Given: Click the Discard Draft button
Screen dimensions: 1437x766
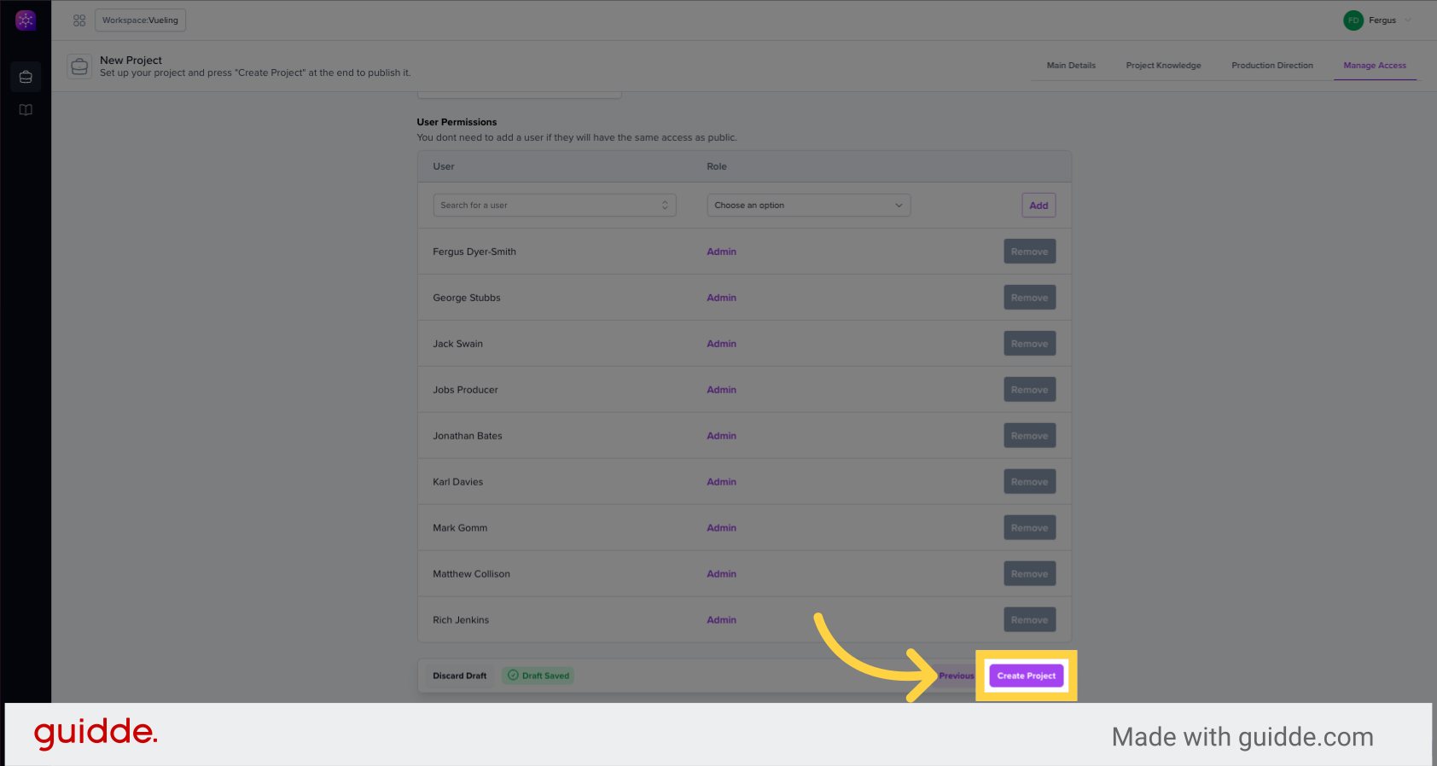Looking at the screenshot, I should coord(459,676).
